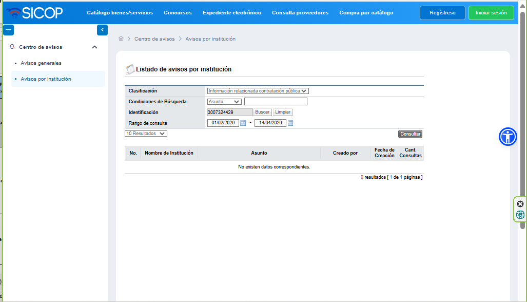This screenshot has height=302, width=527.
Task: Click the SICOP logo
Action: point(34,12)
